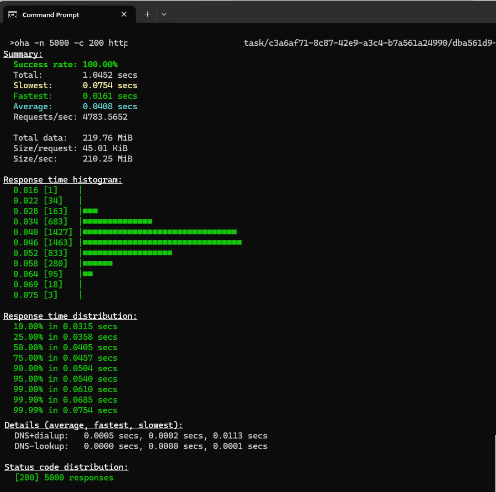Click the 'Average: 0.0408 secs' line
The height and width of the screenshot is (492, 496).
[75, 106]
